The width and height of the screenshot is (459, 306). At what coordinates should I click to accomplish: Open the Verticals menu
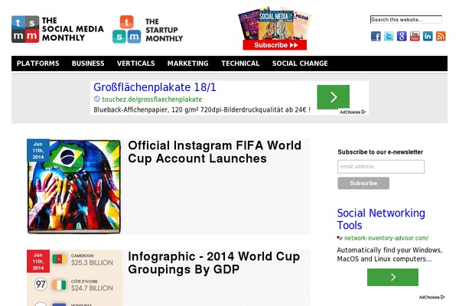point(136,63)
